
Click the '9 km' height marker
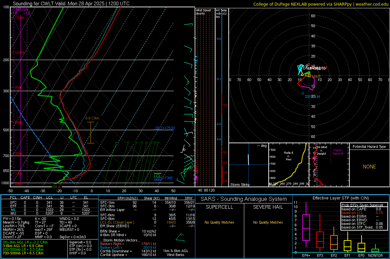click(x=19, y=87)
